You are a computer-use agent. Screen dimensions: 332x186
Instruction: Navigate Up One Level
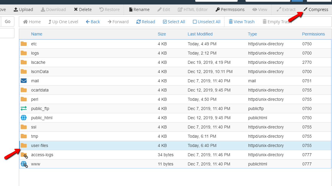point(63,22)
